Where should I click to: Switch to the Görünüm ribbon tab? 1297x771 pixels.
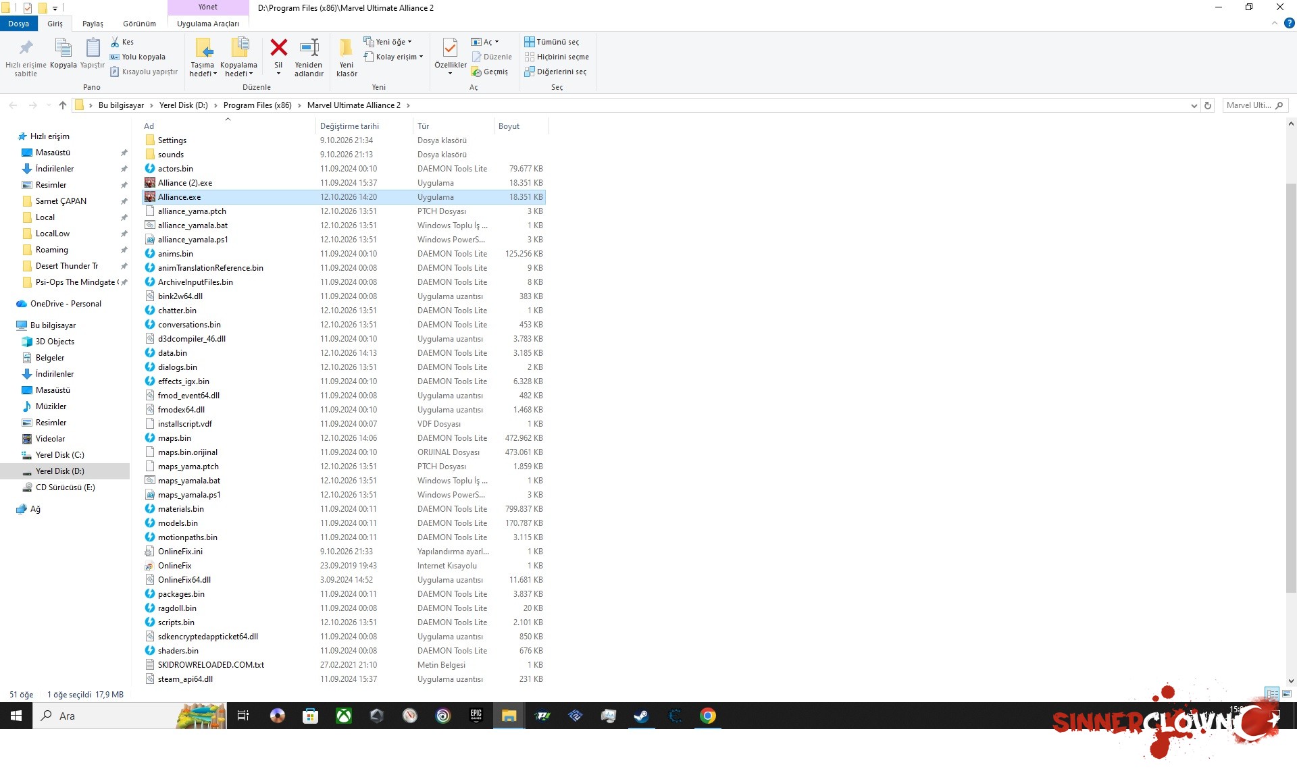click(139, 24)
